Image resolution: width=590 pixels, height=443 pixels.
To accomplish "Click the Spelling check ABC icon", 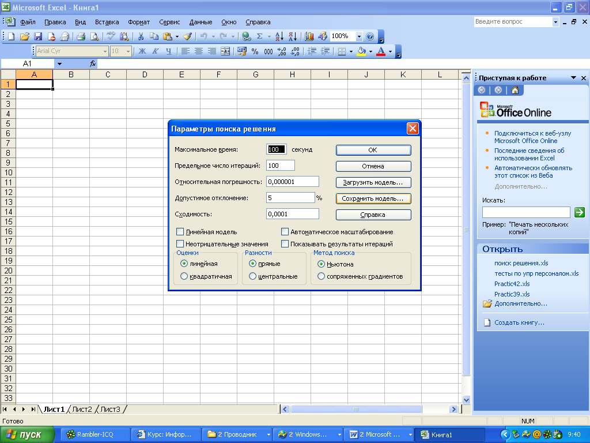I will coord(111,36).
